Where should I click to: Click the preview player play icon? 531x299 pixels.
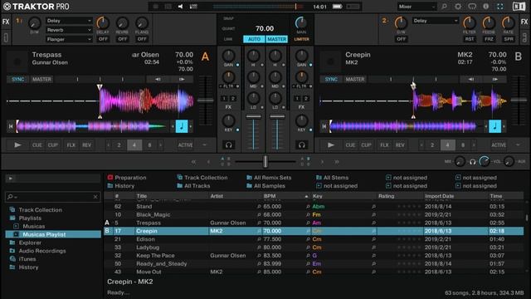tap(11, 179)
